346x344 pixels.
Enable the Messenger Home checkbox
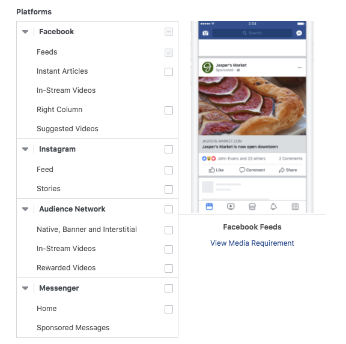[169, 309]
